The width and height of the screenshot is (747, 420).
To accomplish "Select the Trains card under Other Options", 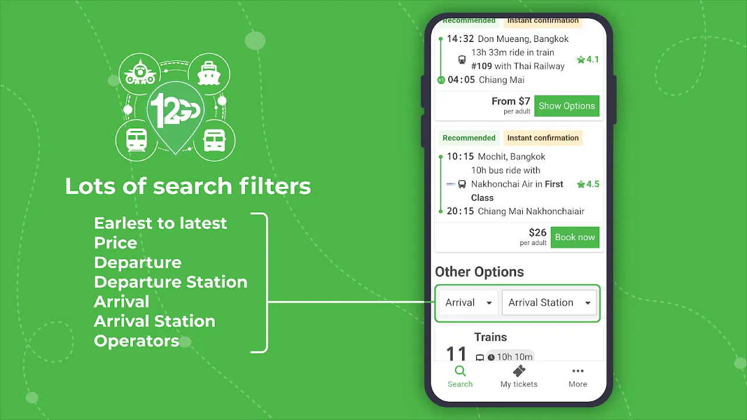I will pos(518,344).
